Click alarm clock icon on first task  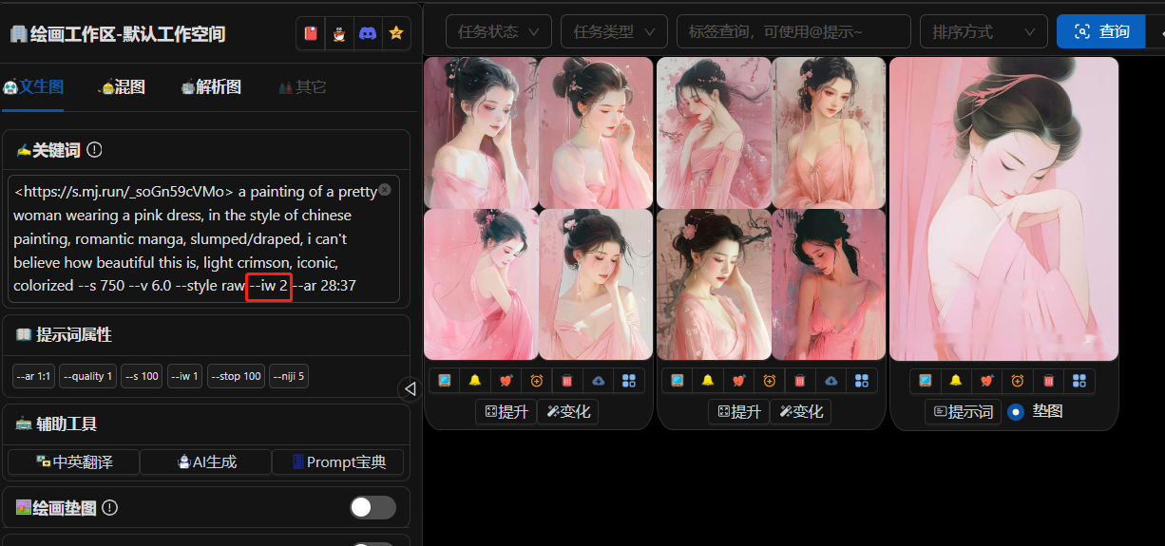[537, 381]
